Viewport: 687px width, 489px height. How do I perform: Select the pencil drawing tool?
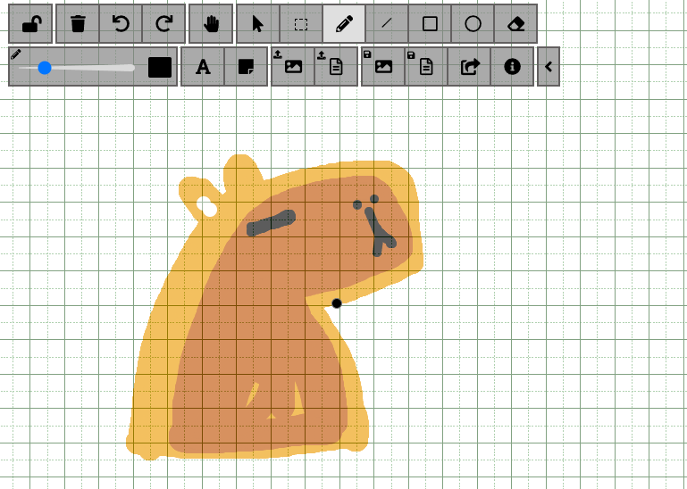pos(344,24)
